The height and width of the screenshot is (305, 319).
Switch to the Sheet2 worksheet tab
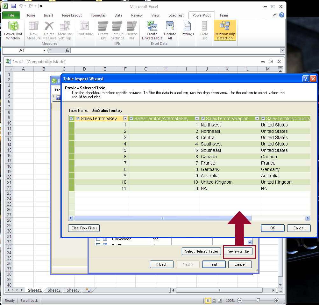point(54,290)
